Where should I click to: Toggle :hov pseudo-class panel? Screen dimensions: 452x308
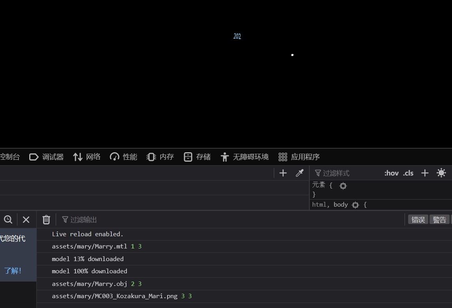click(391, 173)
